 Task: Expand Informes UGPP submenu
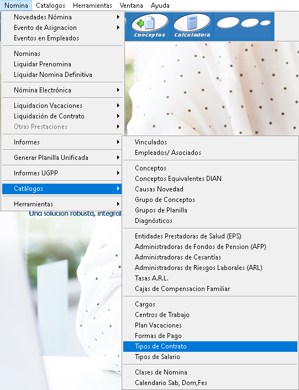(x=62, y=173)
